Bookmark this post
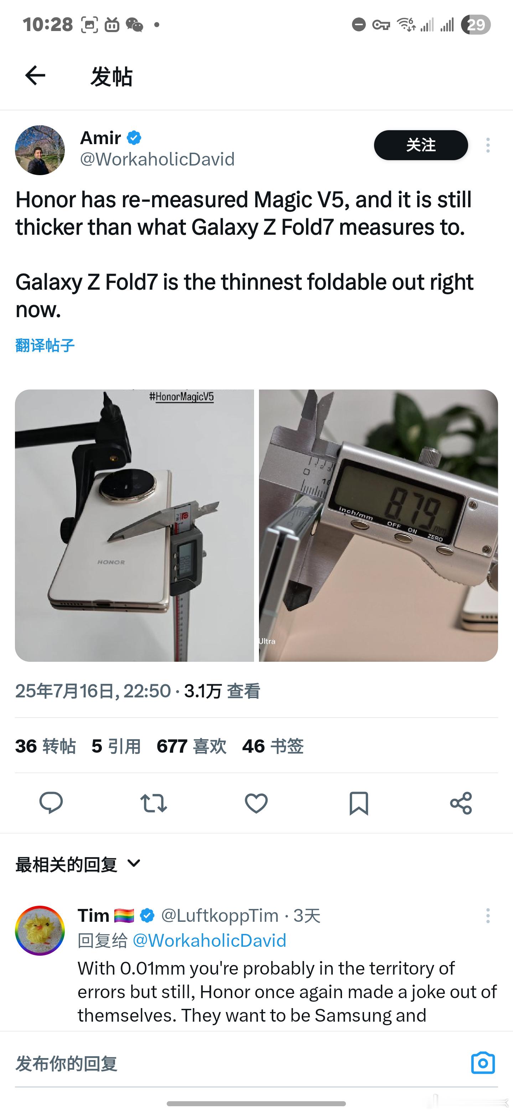The image size is (513, 1113). tap(358, 803)
